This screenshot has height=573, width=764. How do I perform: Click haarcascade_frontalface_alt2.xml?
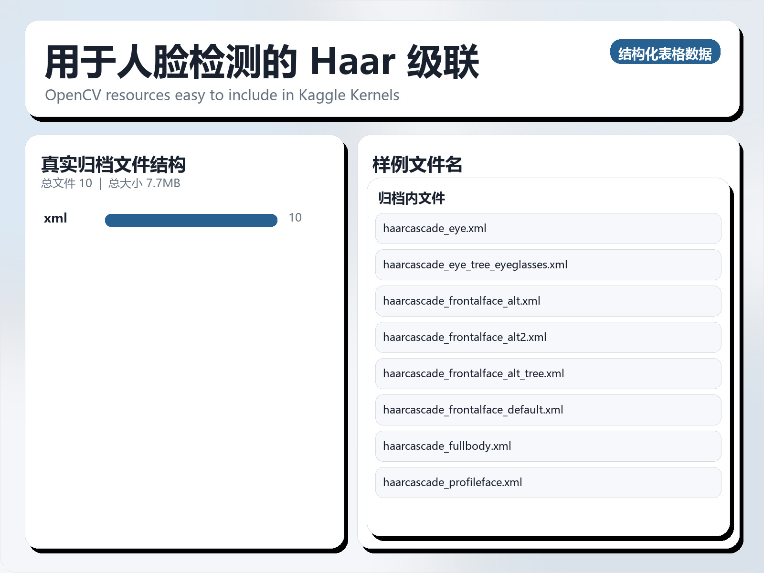[547, 337]
